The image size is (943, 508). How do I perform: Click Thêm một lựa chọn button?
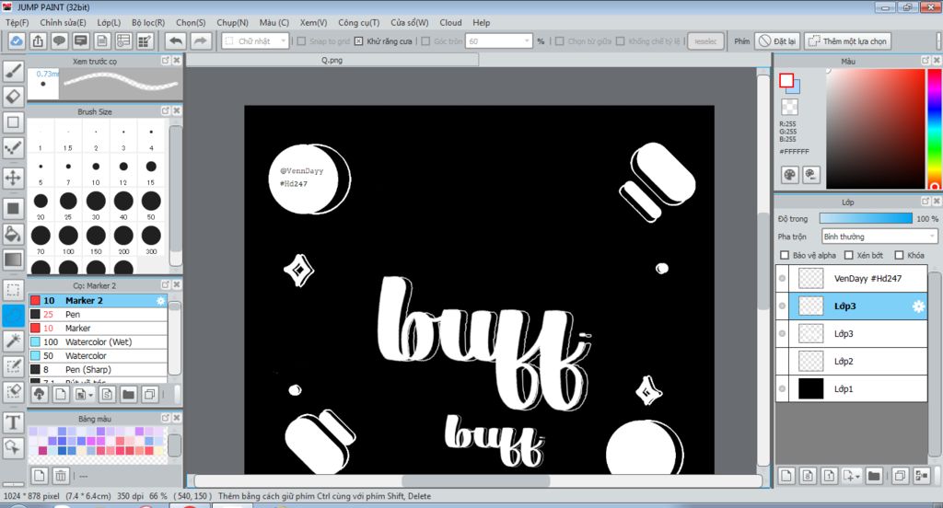[847, 41]
